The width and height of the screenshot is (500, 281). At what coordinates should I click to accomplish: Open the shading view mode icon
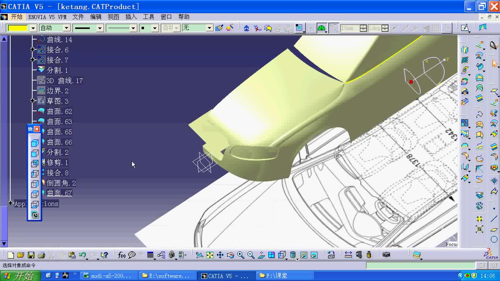point(293,255)
